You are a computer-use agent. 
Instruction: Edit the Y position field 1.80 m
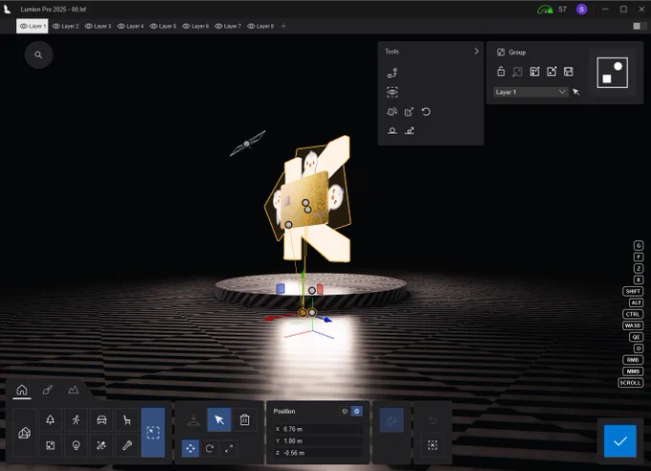pyautogui.click(x=318, y=440)
